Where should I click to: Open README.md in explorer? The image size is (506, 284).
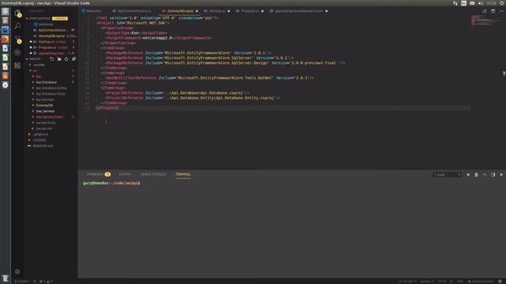[43, 146]
